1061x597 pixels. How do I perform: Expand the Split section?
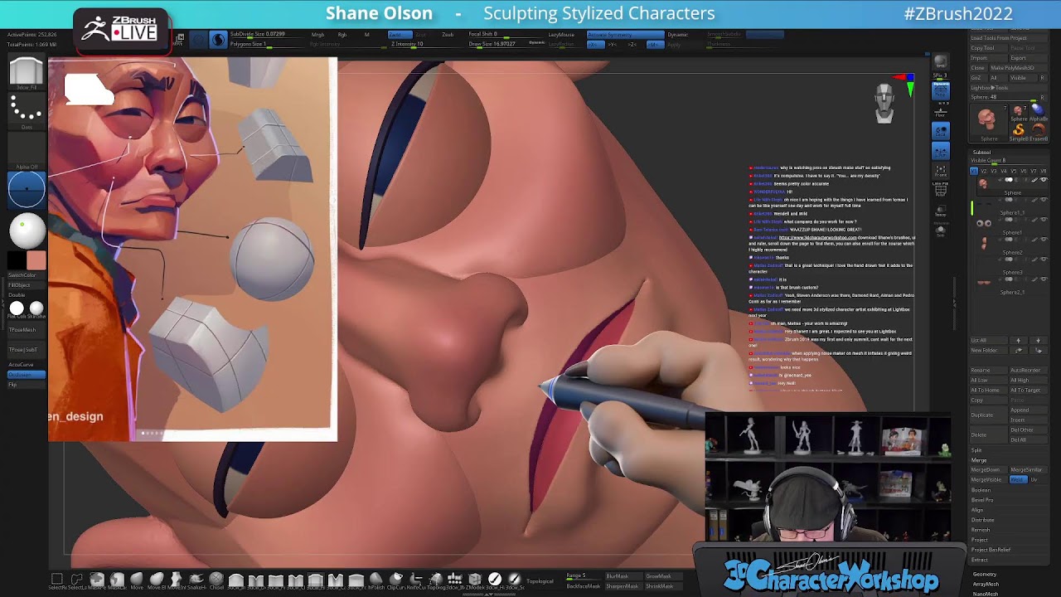click(976, 450)
